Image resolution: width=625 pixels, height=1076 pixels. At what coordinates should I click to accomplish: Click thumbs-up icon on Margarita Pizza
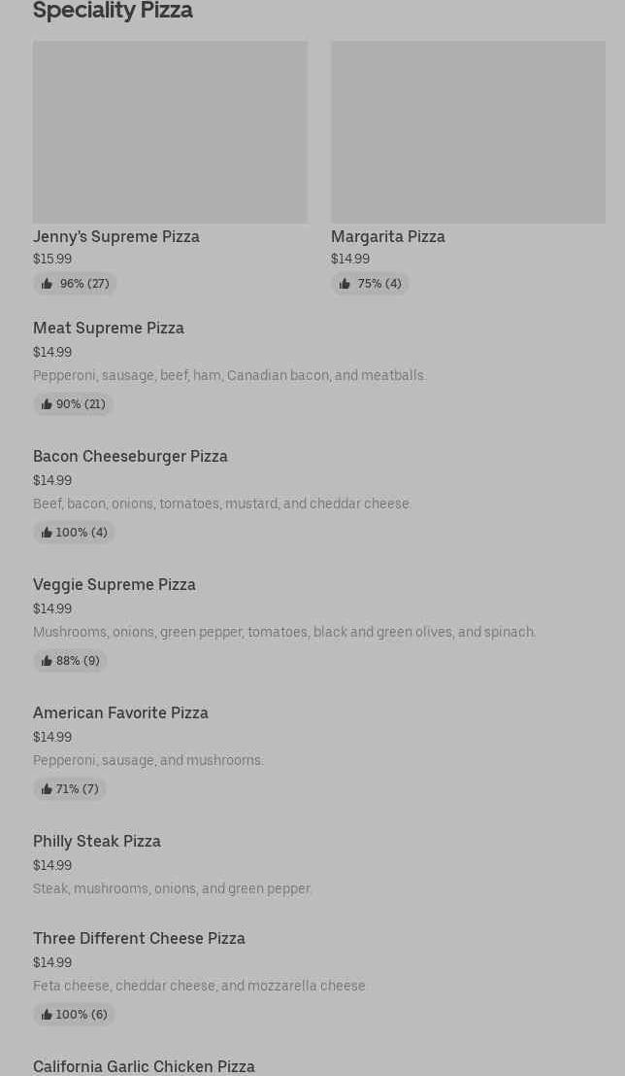point(345,284)
